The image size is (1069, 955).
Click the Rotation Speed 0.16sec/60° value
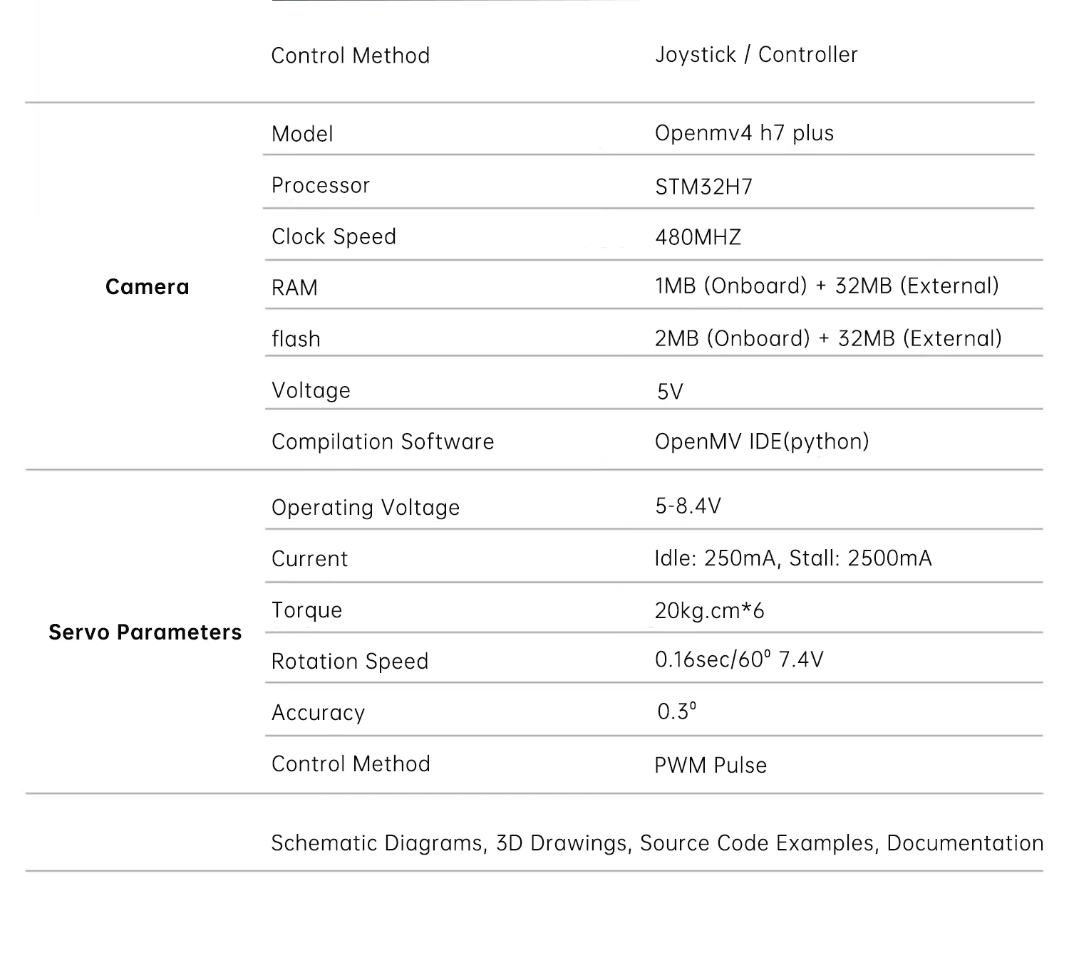tap(739, 659)
